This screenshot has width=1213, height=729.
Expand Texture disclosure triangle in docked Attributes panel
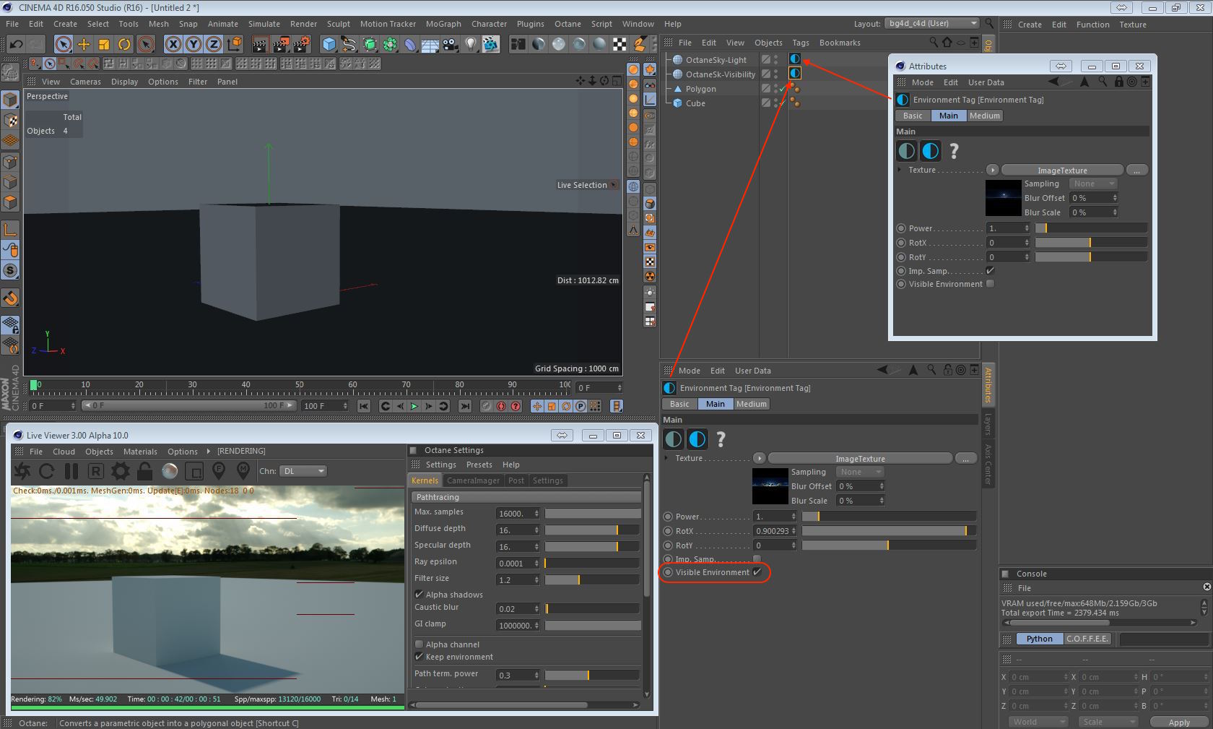pos(666,458)
